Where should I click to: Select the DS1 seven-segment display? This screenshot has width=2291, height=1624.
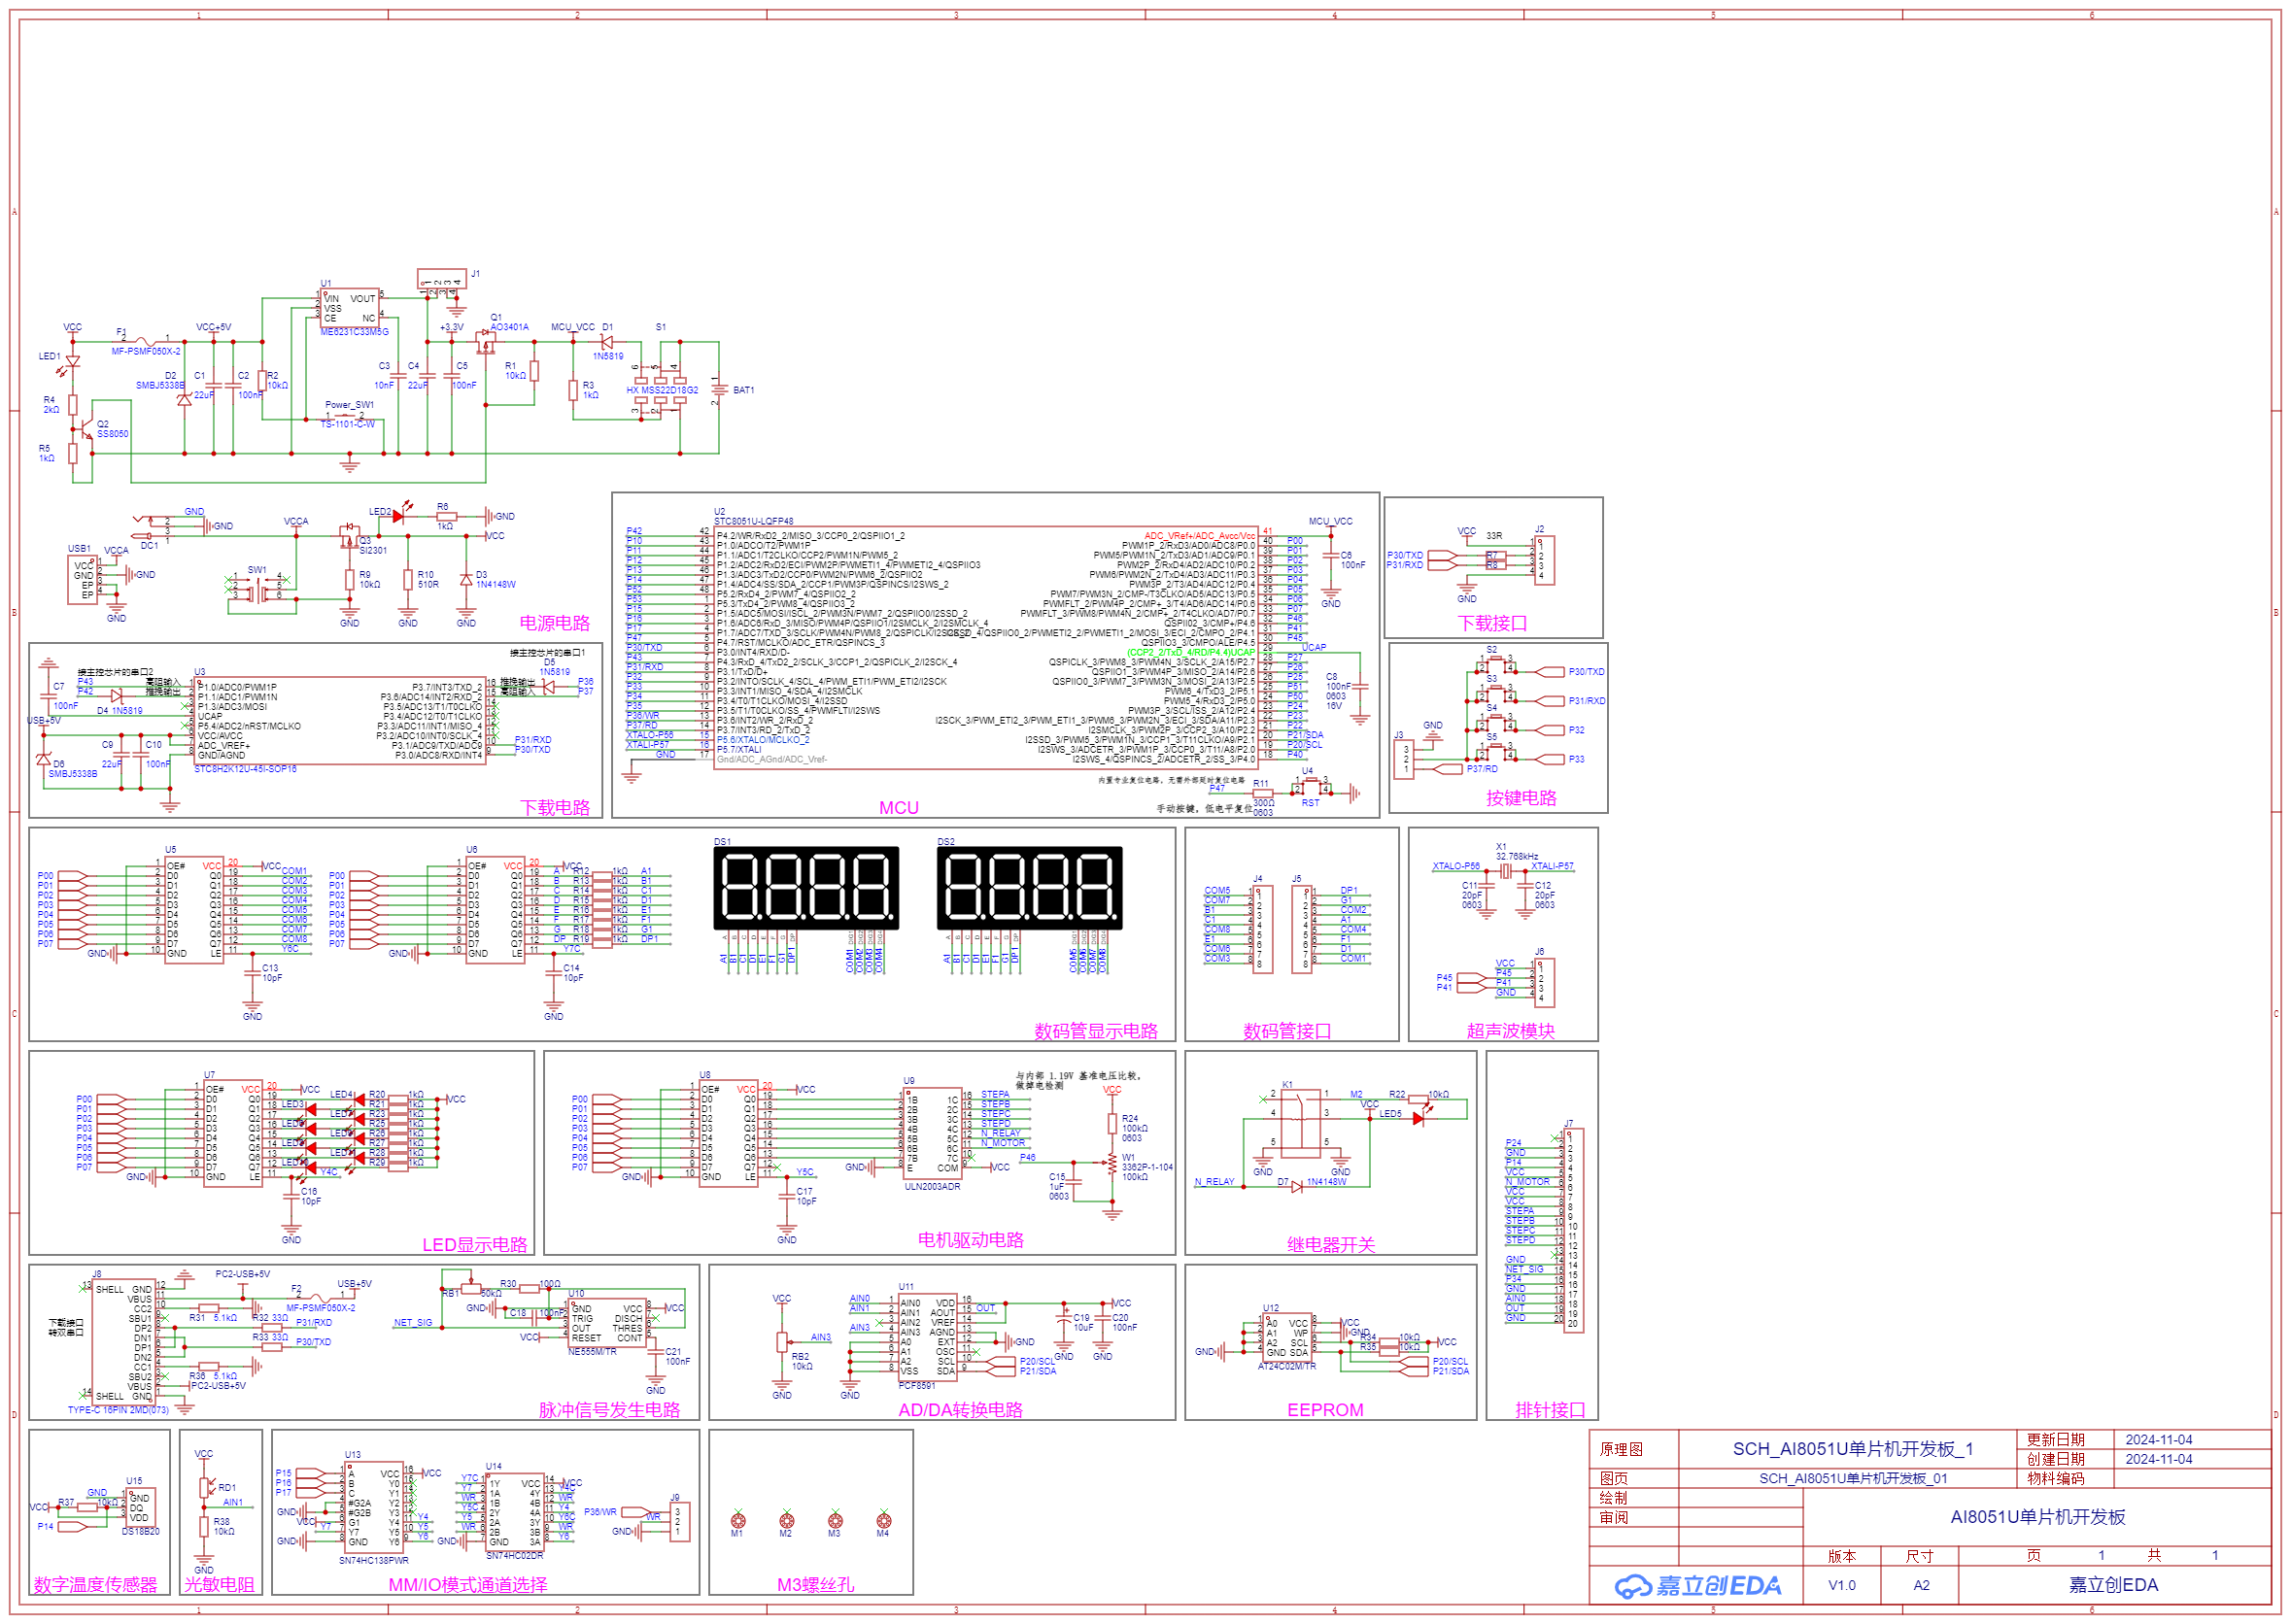tap(806, 888)
